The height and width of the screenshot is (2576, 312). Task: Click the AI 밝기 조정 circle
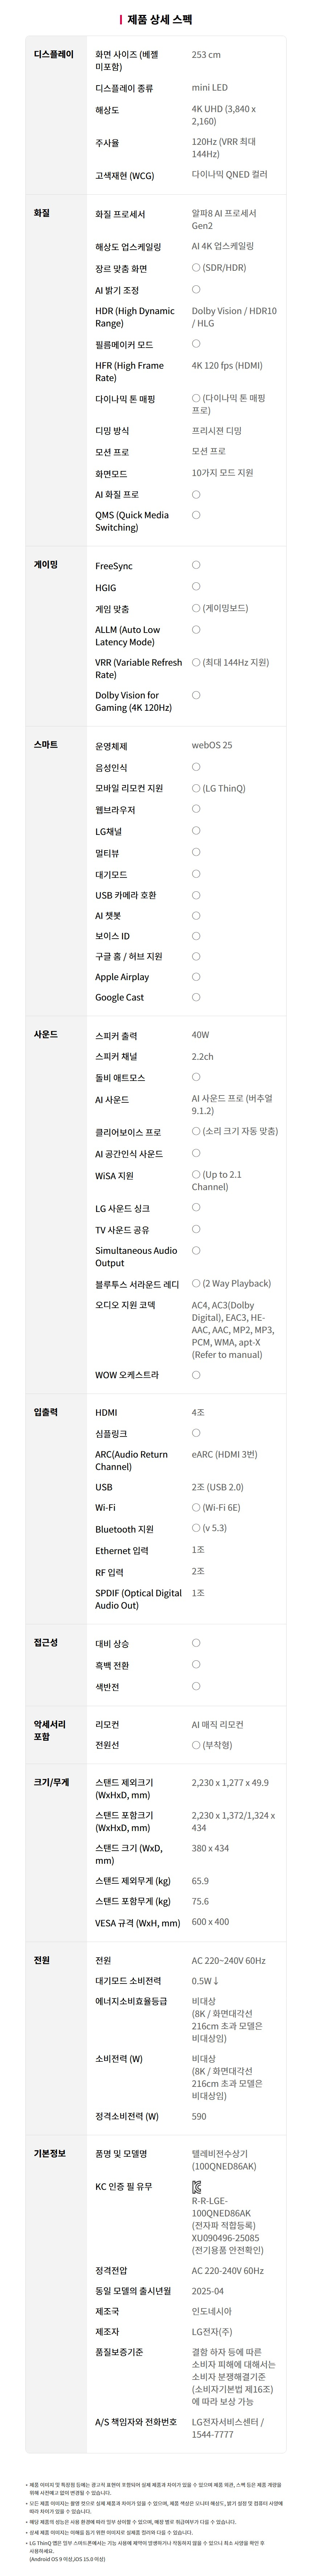(x=196, y=289)
